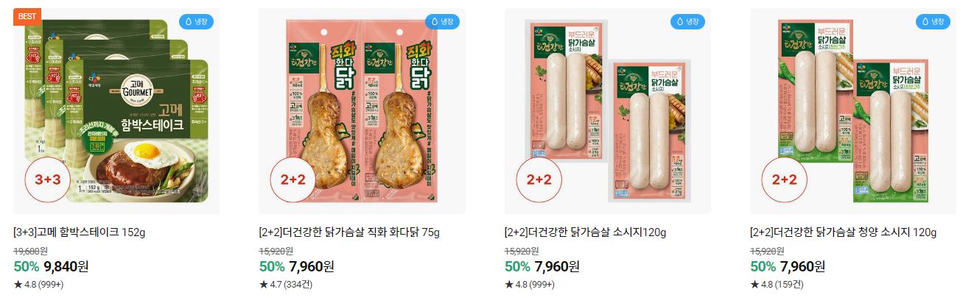Click 2+2 badge on 청양 소시지 image
Screen dimensions: 963x306
pyautogui.click(x=784, y=180)
